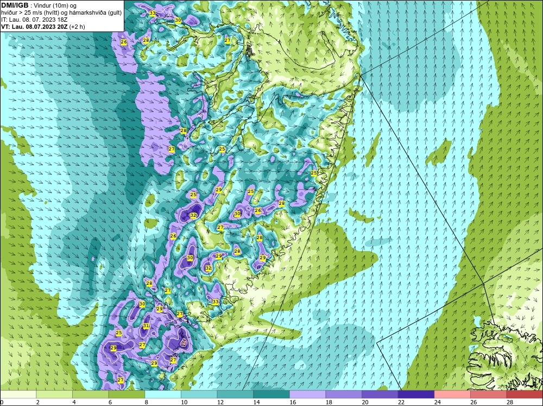Image resolution: width=543 pixels, height=406 pixels.
Task: Click the legend scale number '0'
Action: pyautogui.click(x=2, y=402)
